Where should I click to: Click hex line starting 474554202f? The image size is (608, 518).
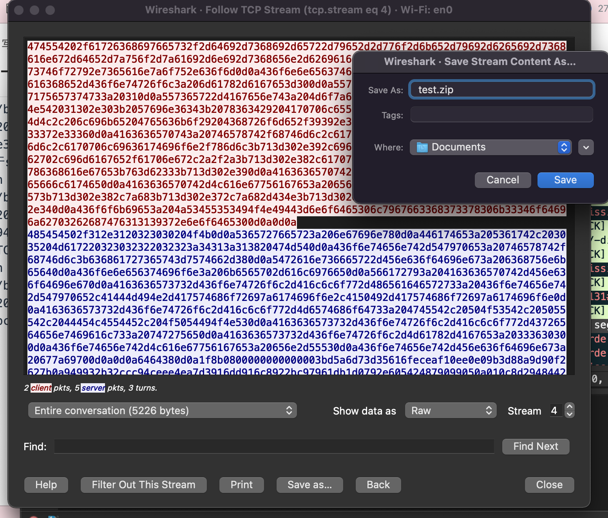(x=297, y=47)
